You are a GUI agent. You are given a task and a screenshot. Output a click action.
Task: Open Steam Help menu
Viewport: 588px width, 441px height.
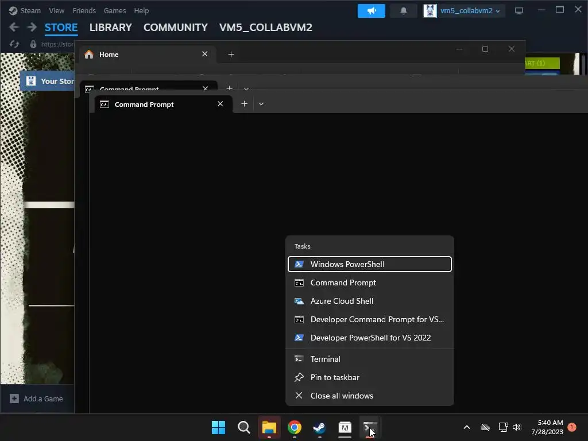coord(141,10)
